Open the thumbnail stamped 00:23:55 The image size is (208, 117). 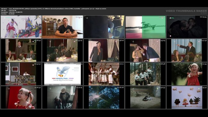[187, 27]
